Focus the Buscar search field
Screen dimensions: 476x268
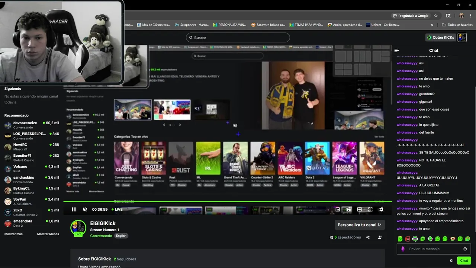point(238,38)
